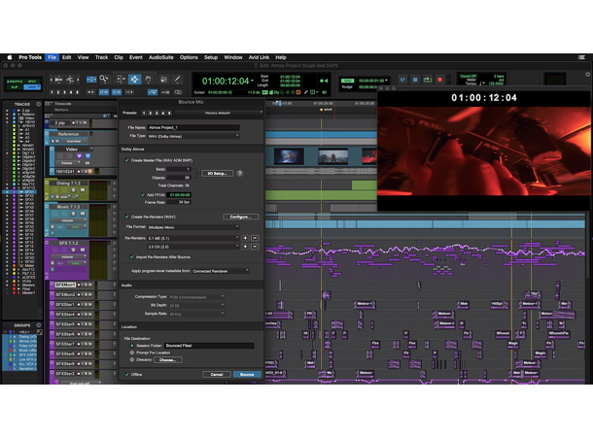Viewport: 593px width, 437px height.
Task: Open the Apple menu
Action: [10, 57]
